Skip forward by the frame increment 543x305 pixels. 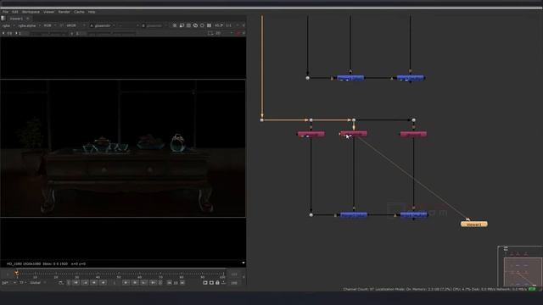182,283
